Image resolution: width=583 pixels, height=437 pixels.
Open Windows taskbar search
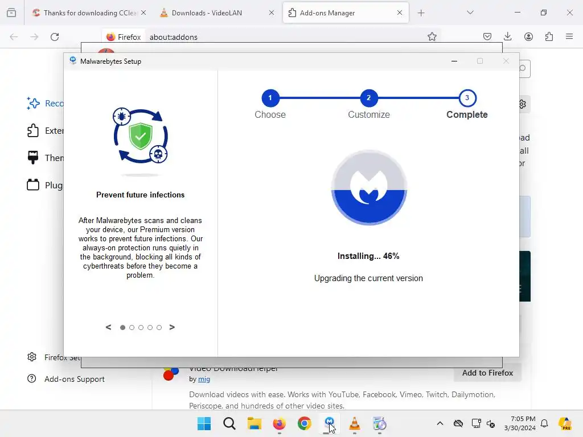pyautogui.click(x=229, y=423)
